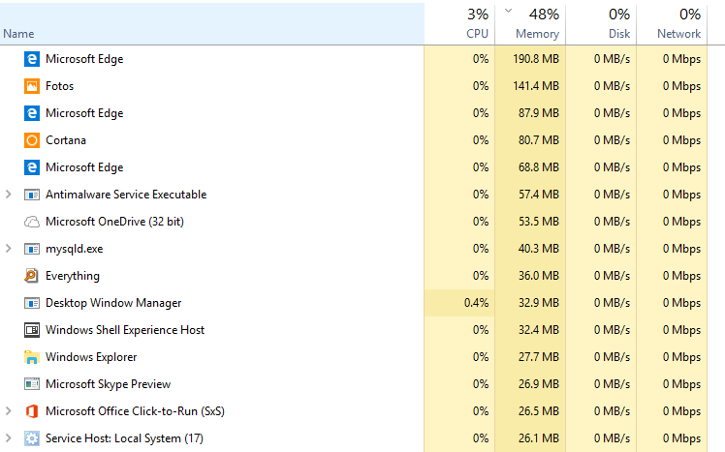725x452 pixels.
Task: Click Edge icon in 87.9 MB row
Action: point(31,113)
